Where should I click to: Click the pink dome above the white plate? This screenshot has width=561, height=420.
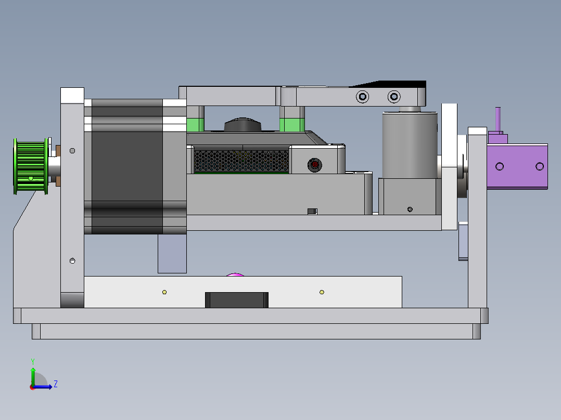tap(235, 274)
